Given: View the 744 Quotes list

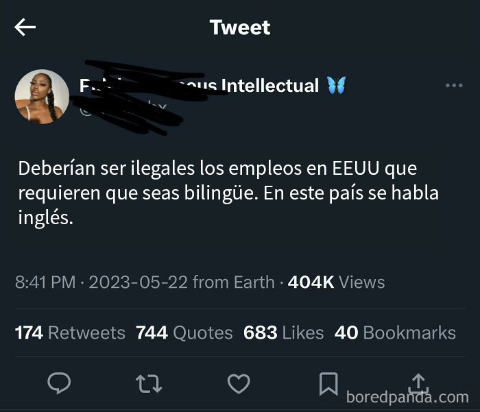Looking at the screenshot, I should click(184, 332).
